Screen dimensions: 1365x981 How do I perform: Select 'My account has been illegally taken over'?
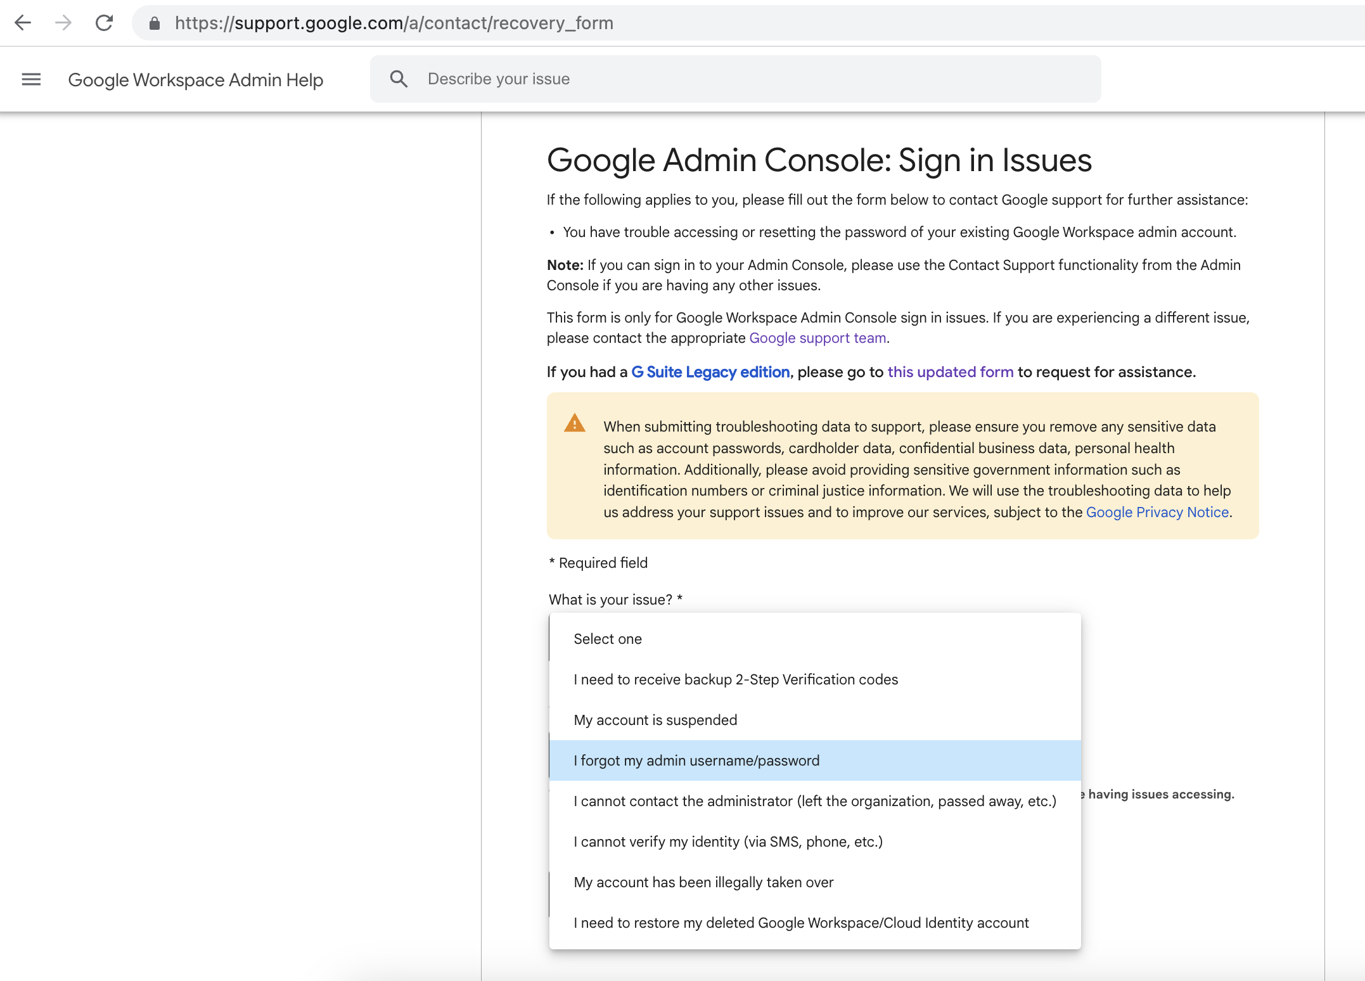(x=703, y=882)
